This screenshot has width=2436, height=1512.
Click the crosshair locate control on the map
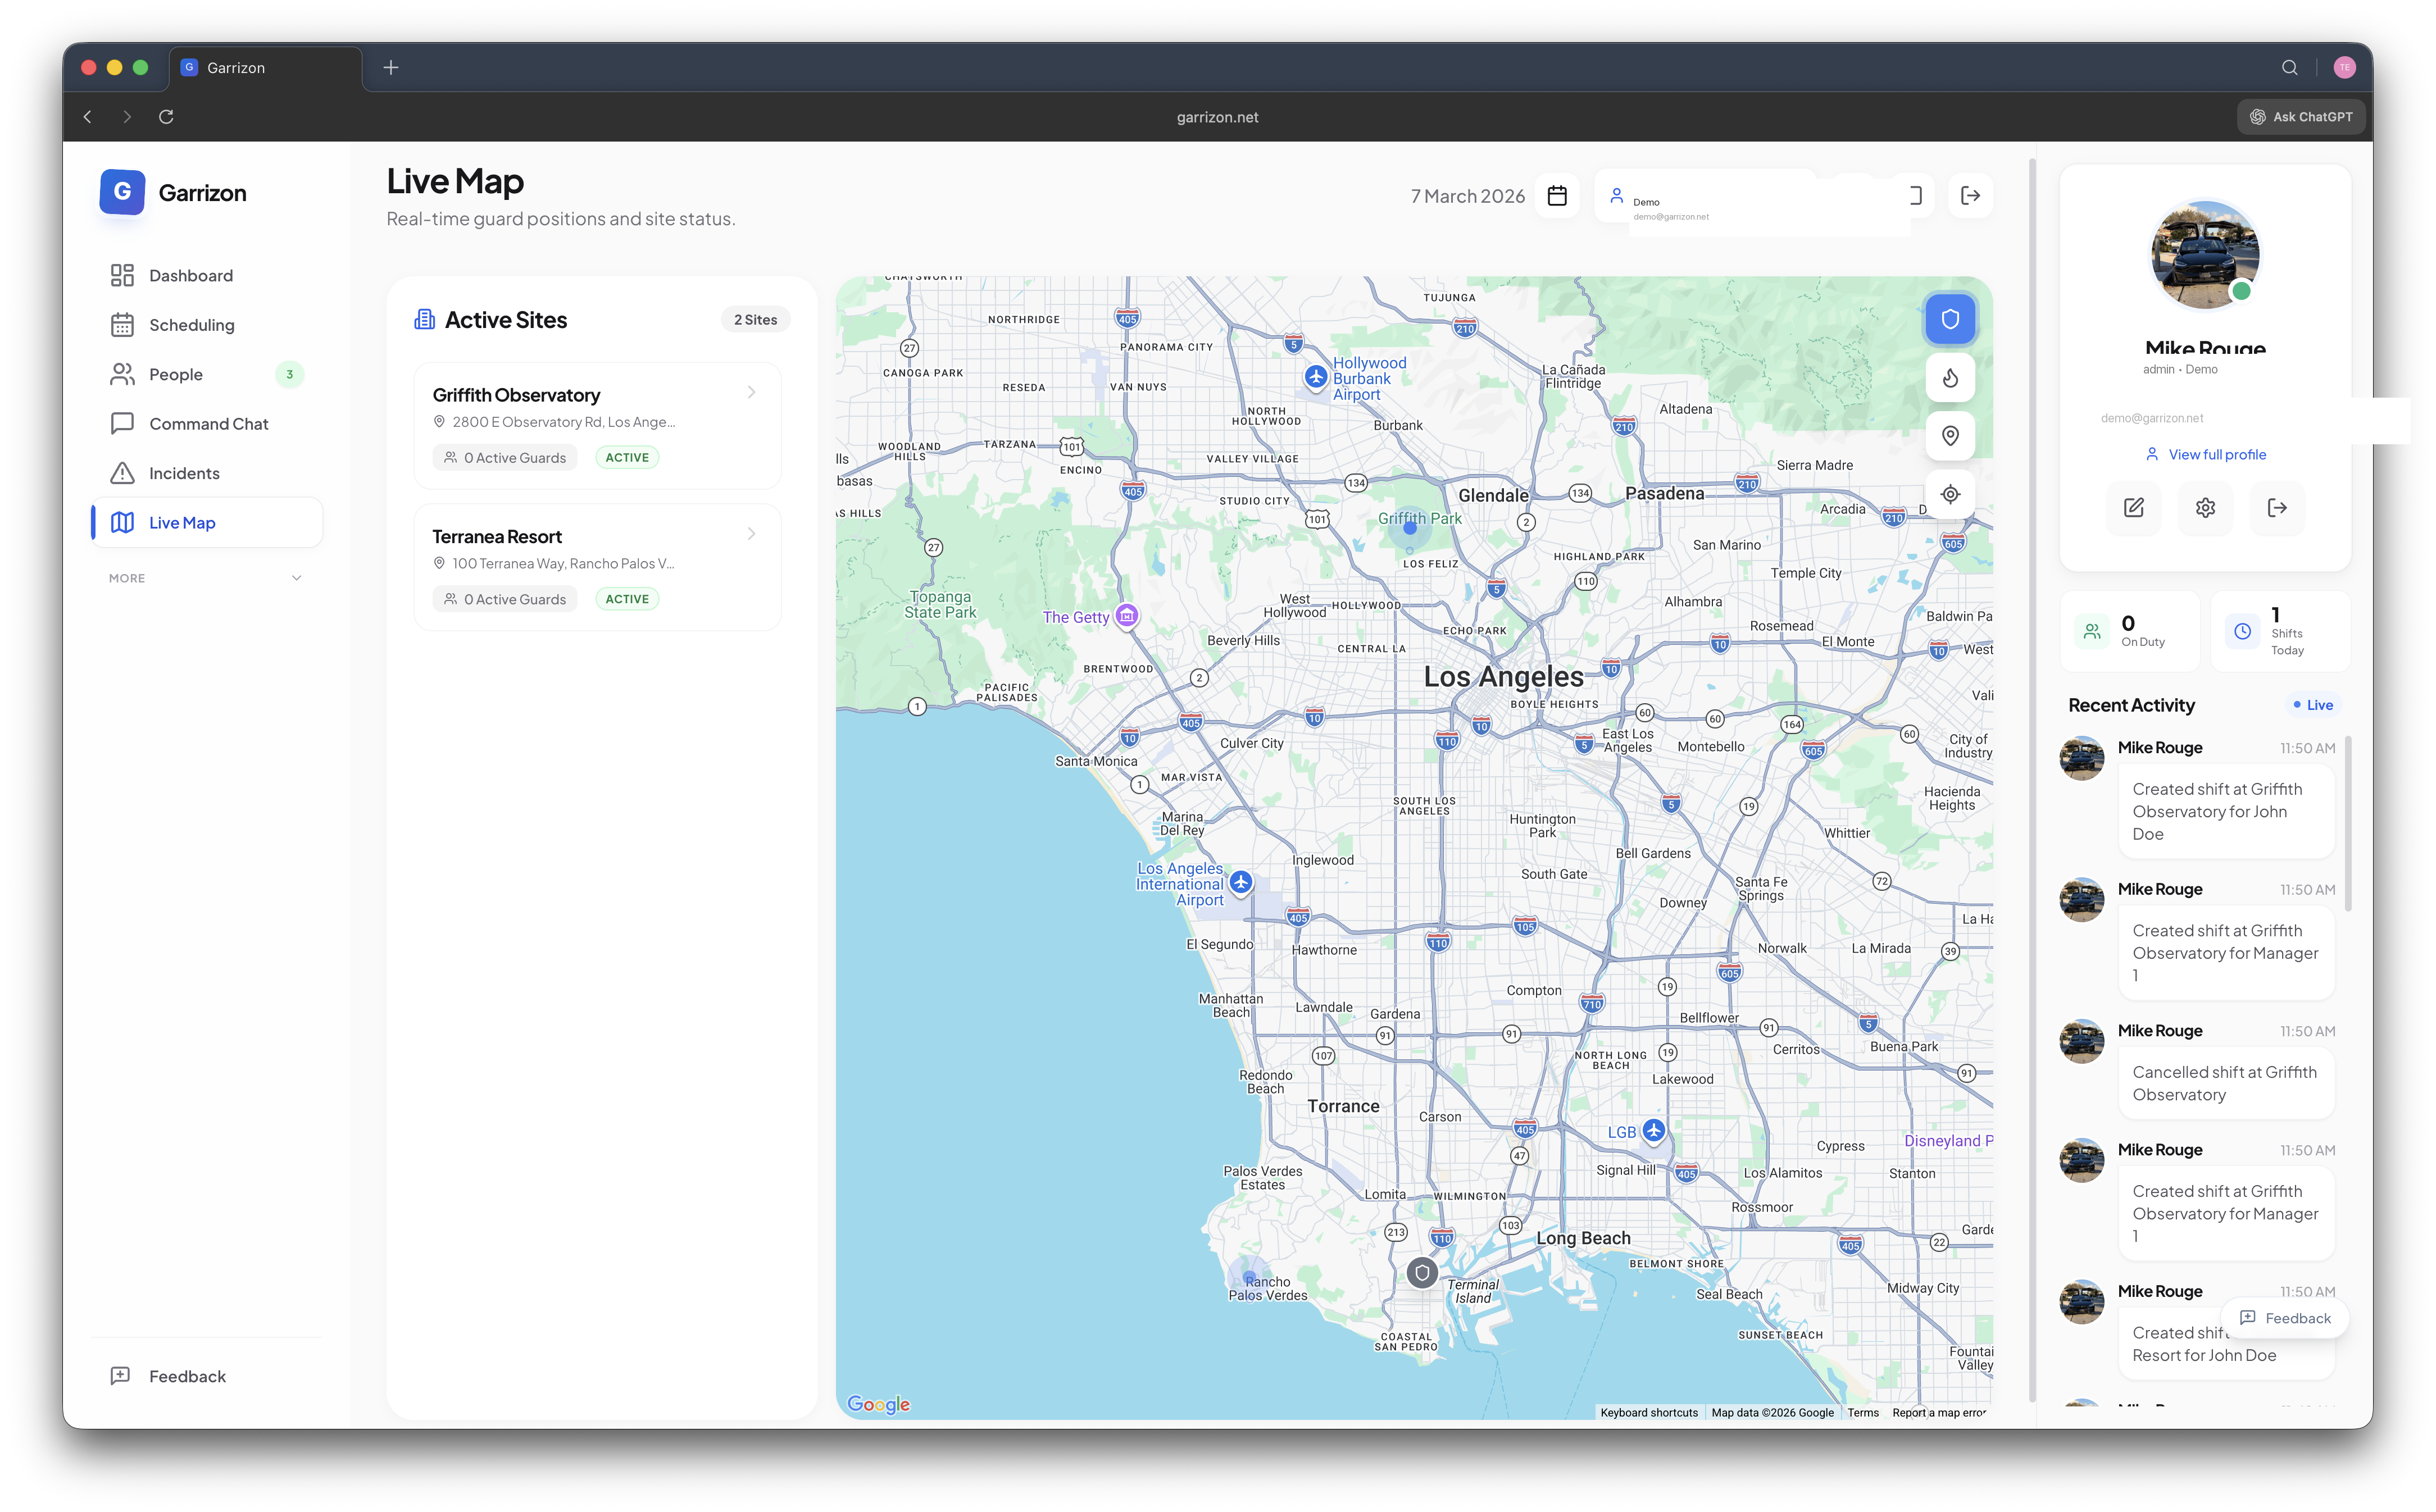[1950, 493]
